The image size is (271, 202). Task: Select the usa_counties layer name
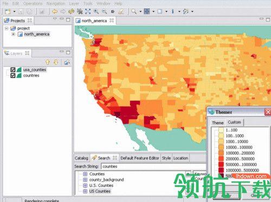coord(35,70)
